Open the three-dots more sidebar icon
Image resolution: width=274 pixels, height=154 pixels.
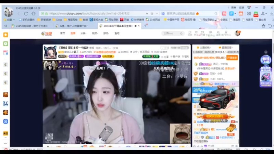tap(5, 143)
